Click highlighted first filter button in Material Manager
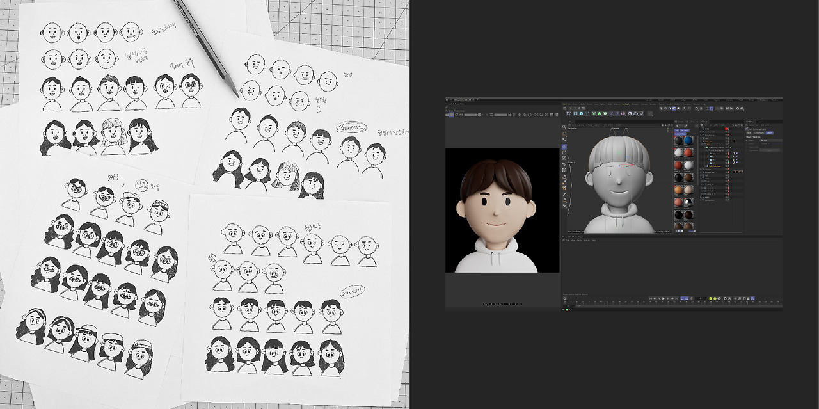This screenshot has height=409, width=819. coord(676,131)
